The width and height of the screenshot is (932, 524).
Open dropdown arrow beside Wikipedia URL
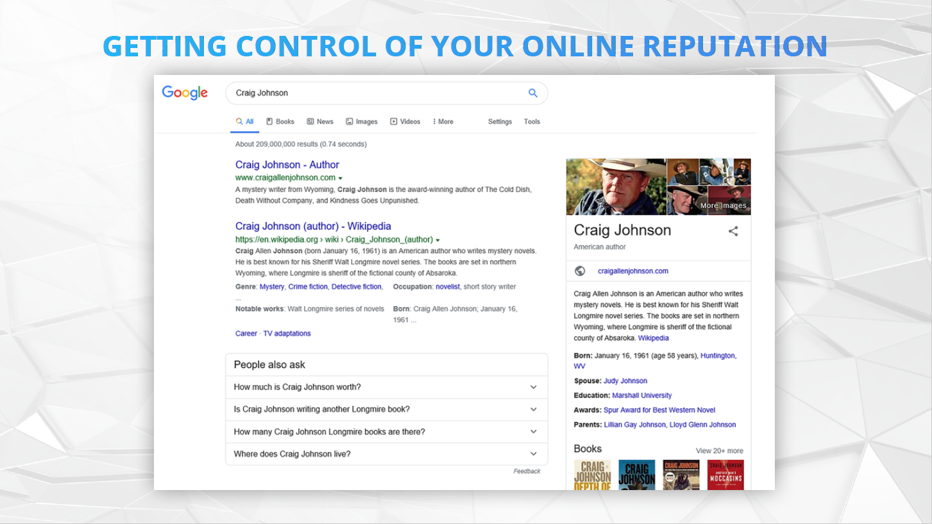tap(437, 240)
